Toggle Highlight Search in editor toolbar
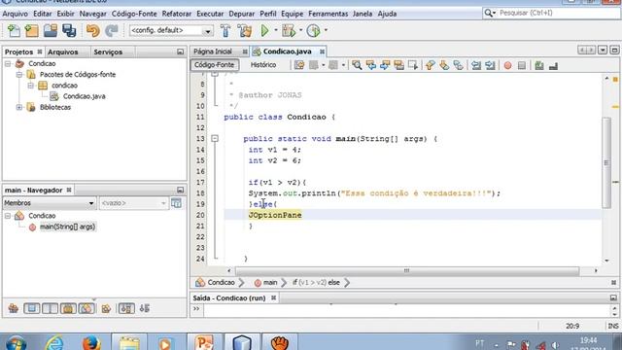The image size is (622, 350). [x=398, y=65]
